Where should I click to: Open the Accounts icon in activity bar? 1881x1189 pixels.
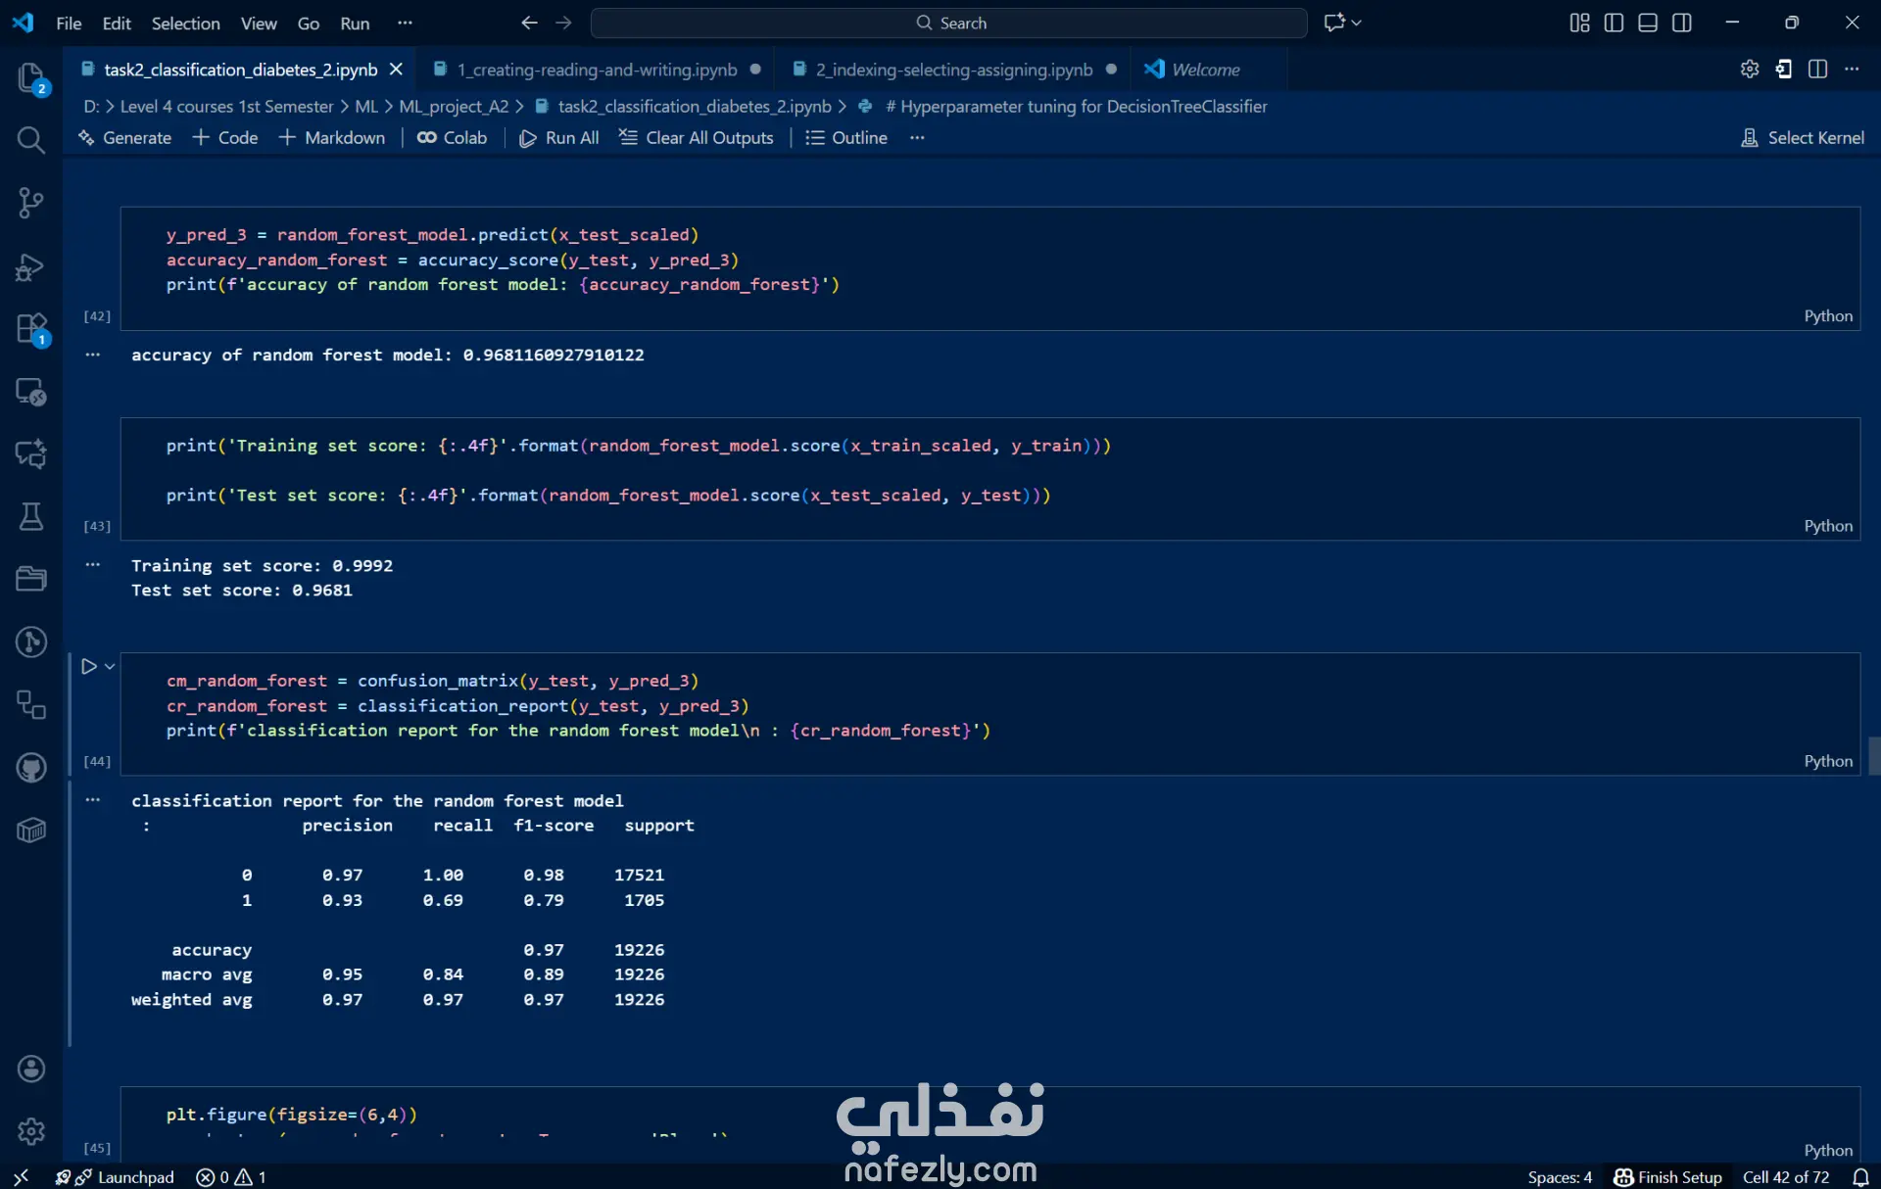[x=30, y=1069]
